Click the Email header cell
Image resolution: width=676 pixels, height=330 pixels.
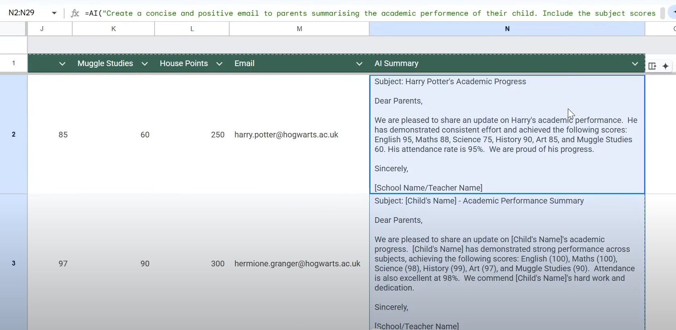(x=299, y=63)
